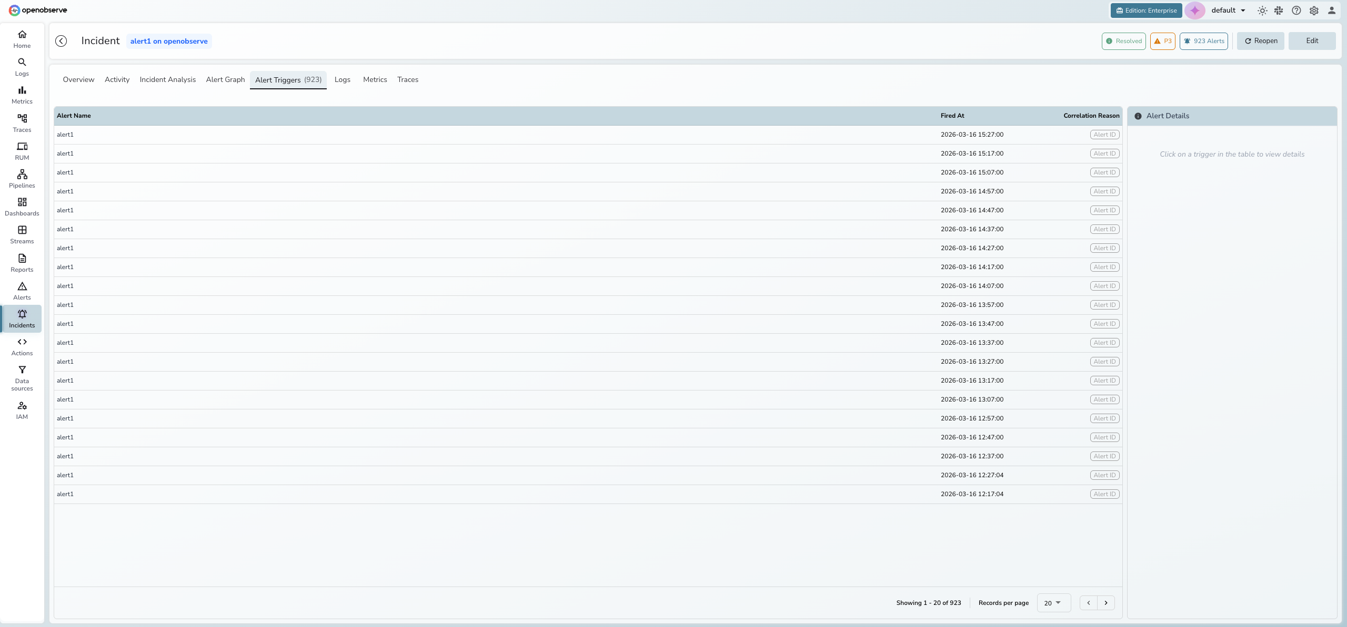This screenshot has height=627, width=1347.
Task: Click the Edit incident button
Action: point(1312,41)
